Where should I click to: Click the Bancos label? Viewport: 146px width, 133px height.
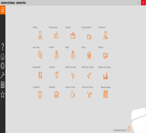click(84, 47)
